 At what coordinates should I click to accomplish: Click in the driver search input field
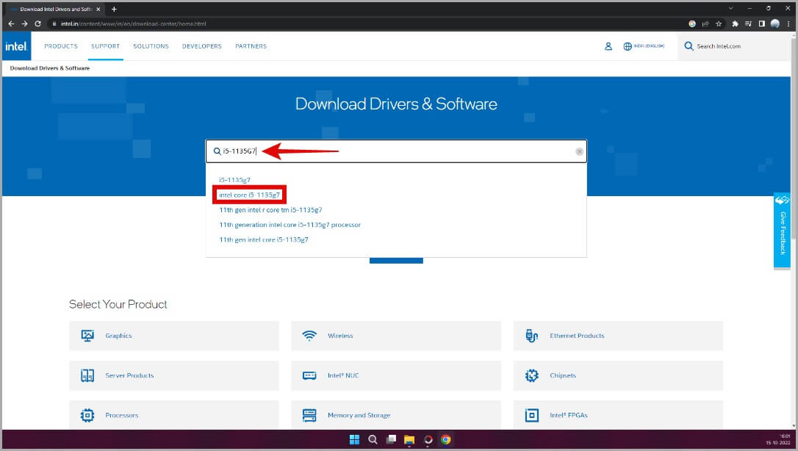[396, 151]
